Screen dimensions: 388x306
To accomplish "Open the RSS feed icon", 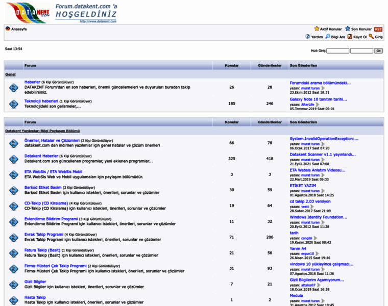I will click(378, 29).
